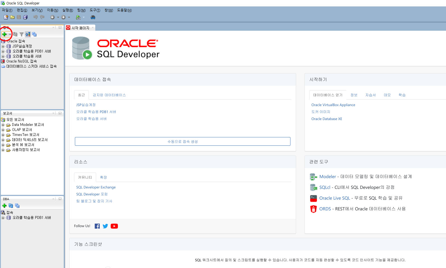
Task: Select Oracle NoSQL 접속 tree item
Action: tap(22, 61)
